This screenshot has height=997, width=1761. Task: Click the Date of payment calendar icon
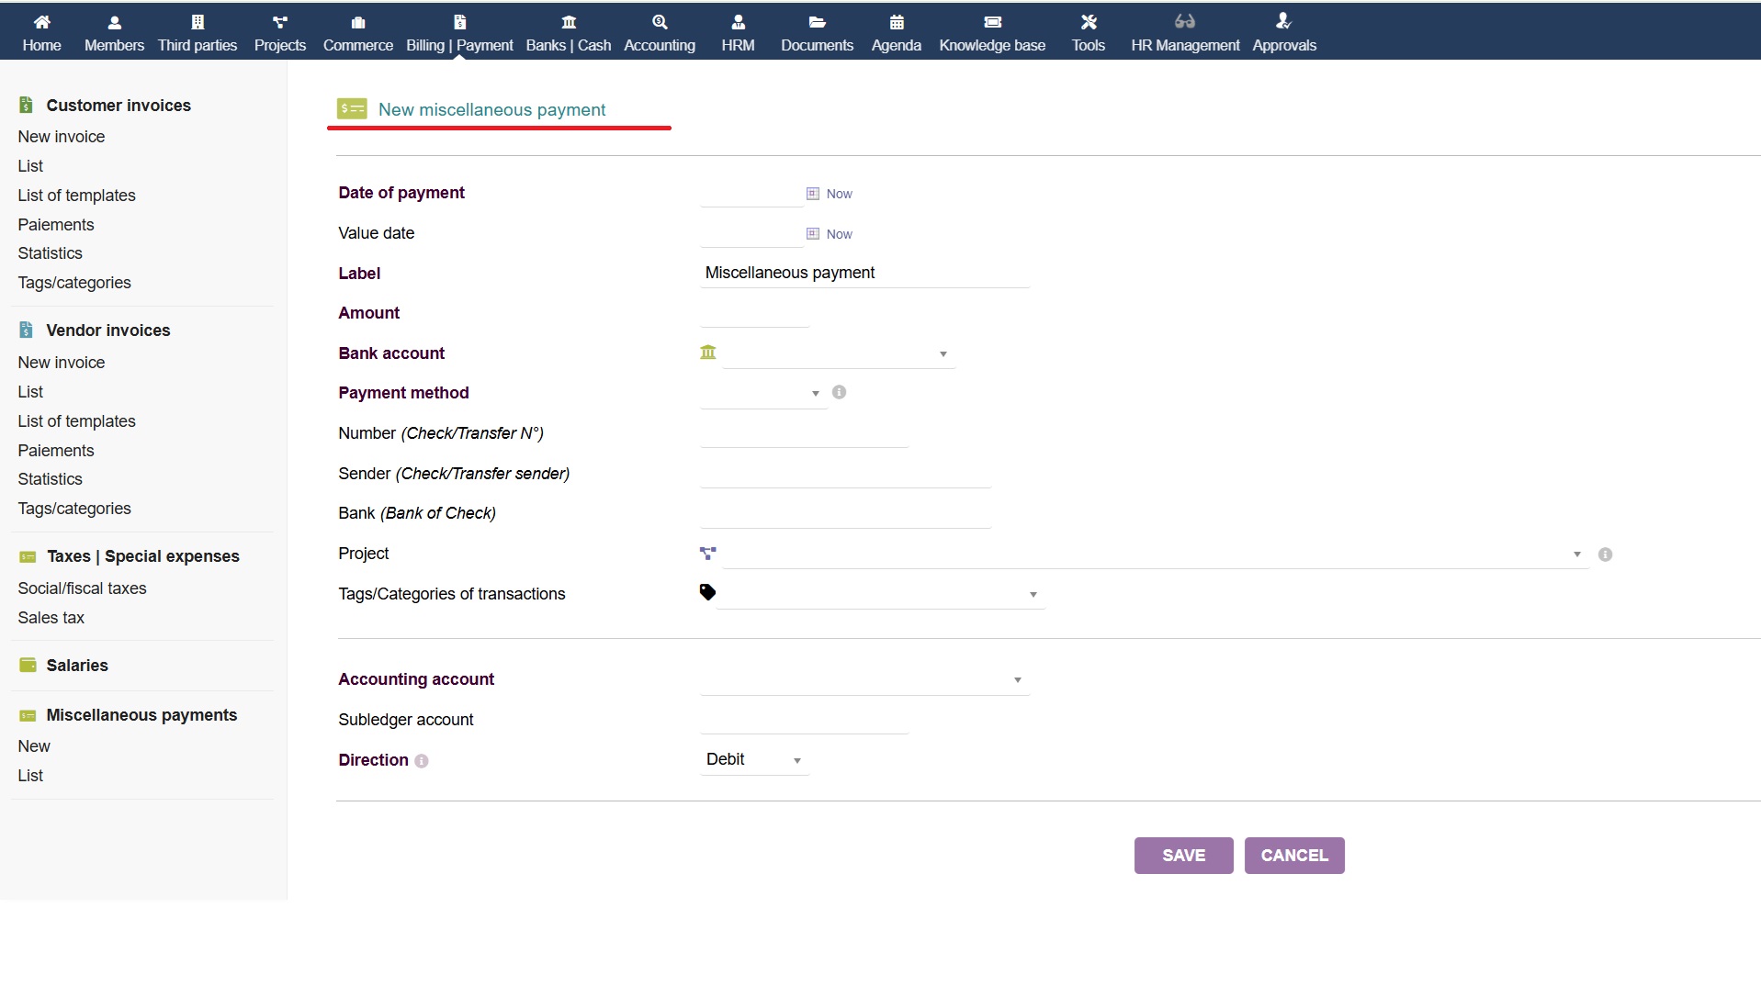(812, 194)
